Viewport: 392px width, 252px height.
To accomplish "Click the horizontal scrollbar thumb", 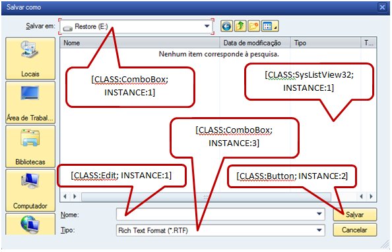I will [x=206, y=197].
